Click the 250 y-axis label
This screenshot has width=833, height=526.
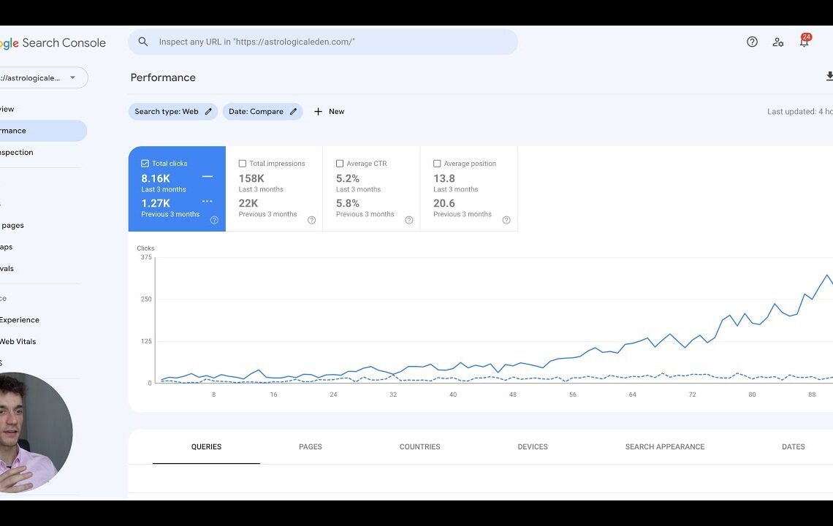pyautogui.click(x=146, y=299)
